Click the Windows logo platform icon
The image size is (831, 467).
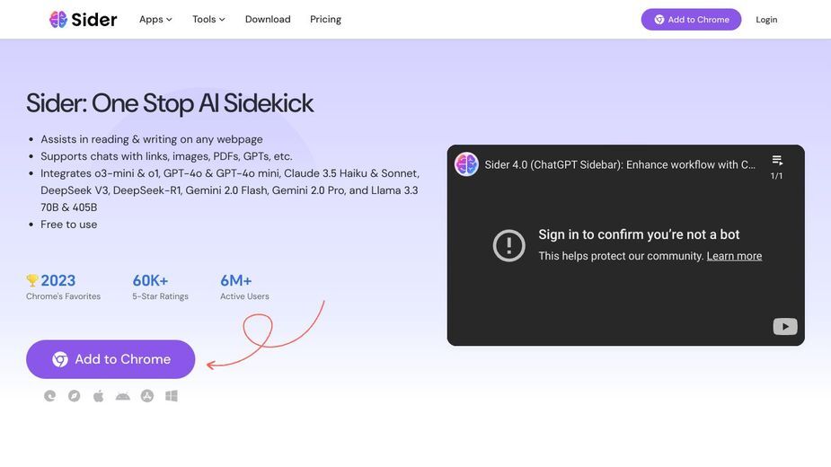click(x=172, y=396)
